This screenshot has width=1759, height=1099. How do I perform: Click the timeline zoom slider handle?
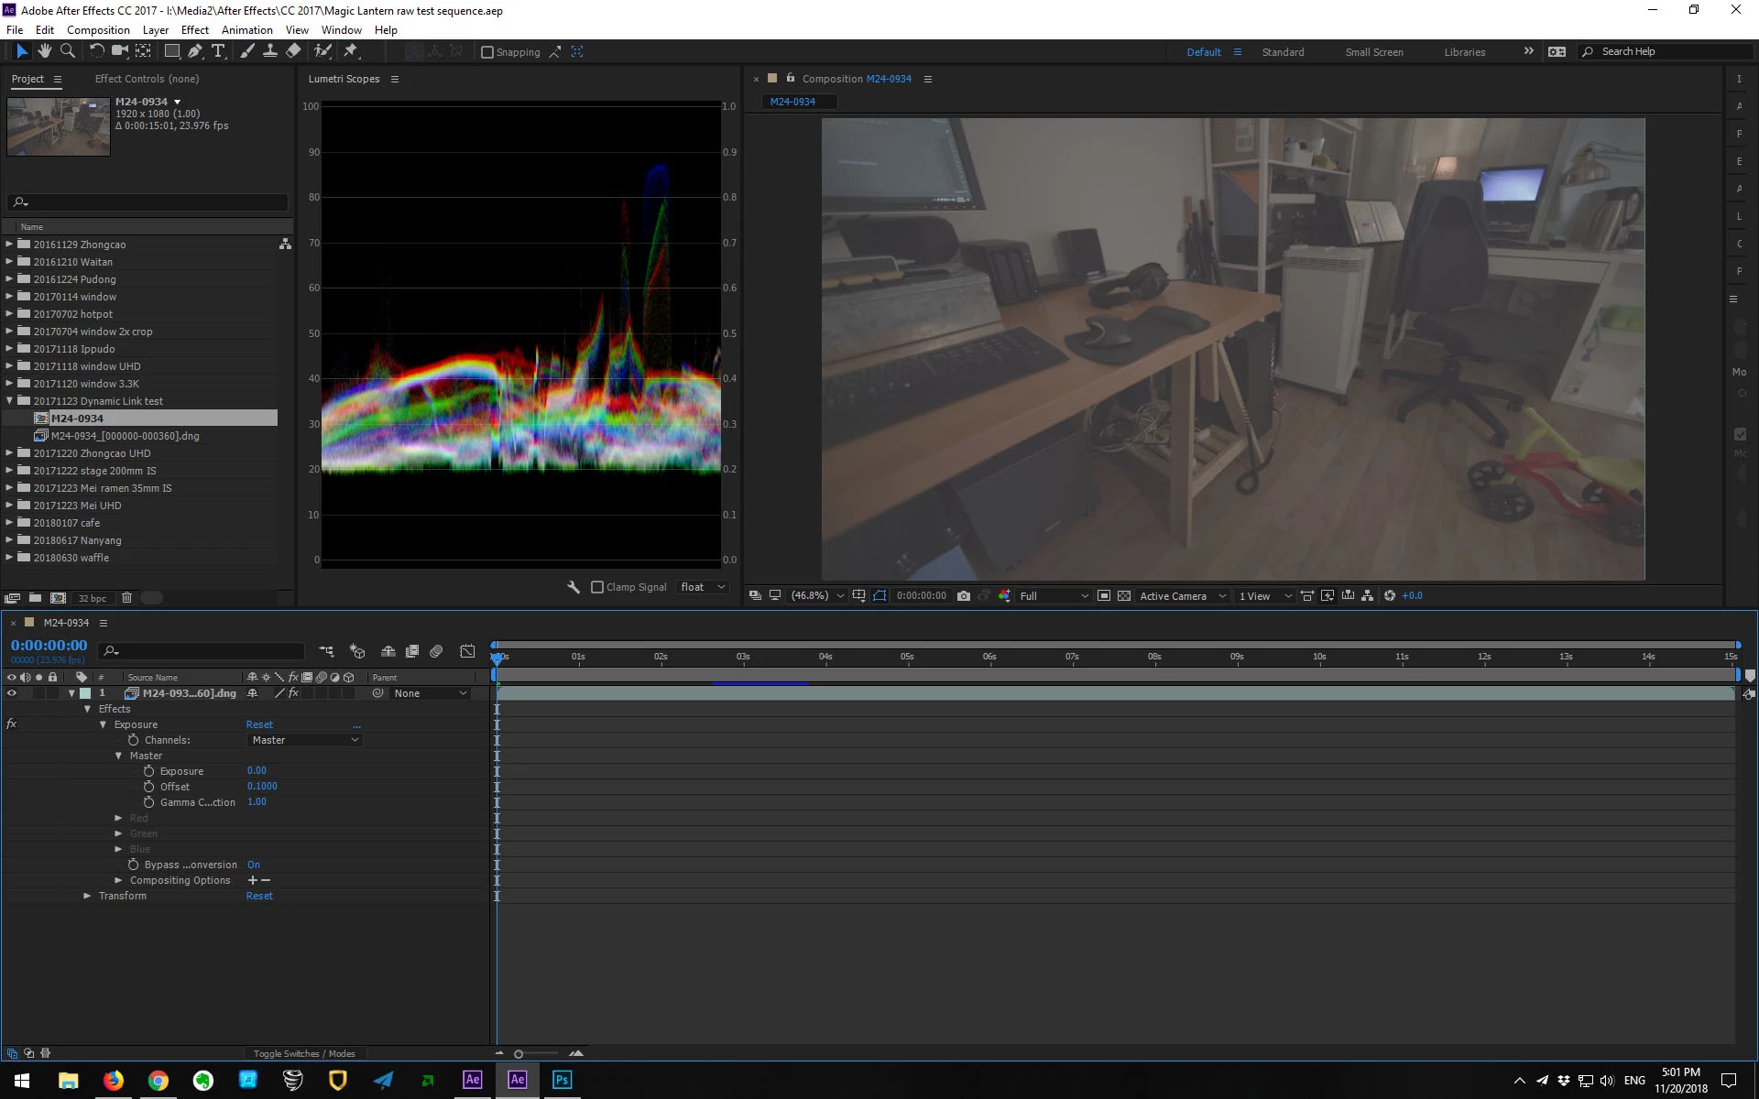519,1054
